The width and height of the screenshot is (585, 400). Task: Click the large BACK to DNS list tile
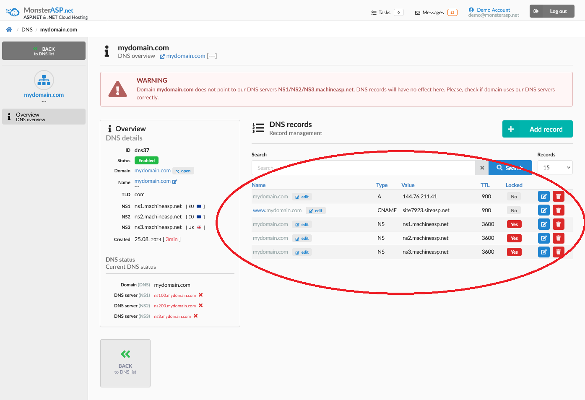click(x=125, y=363)
